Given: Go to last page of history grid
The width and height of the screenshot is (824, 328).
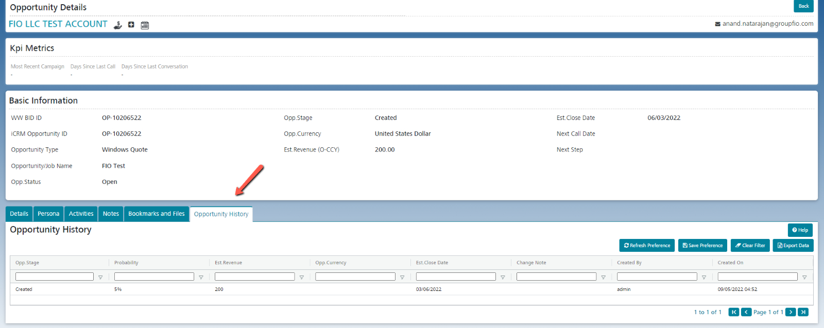Looking at the screenshot, I should 803,312.
